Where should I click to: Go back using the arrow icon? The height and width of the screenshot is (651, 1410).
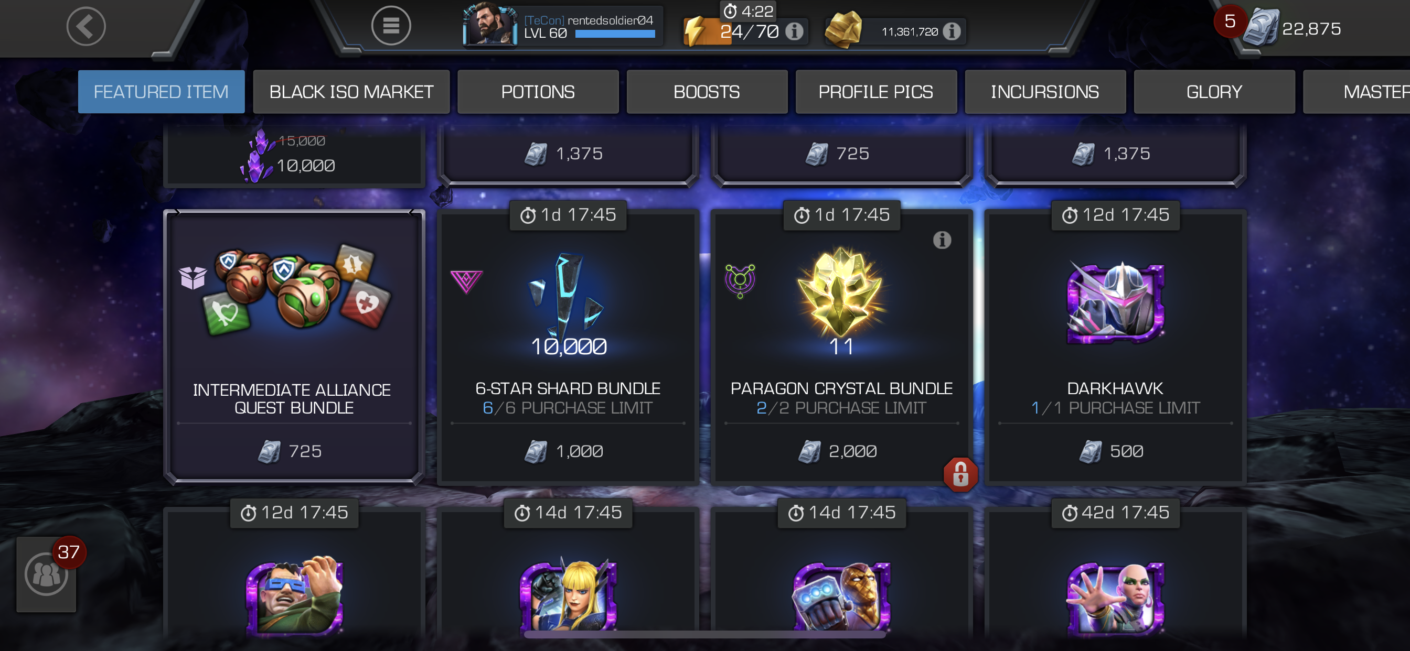click(86, 26)
